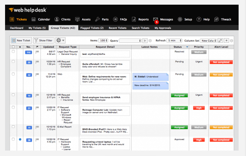Switch to the My Tickets (5) tab
The height and width of the screenshot is (156, 246).
click(x=37, y=28)
